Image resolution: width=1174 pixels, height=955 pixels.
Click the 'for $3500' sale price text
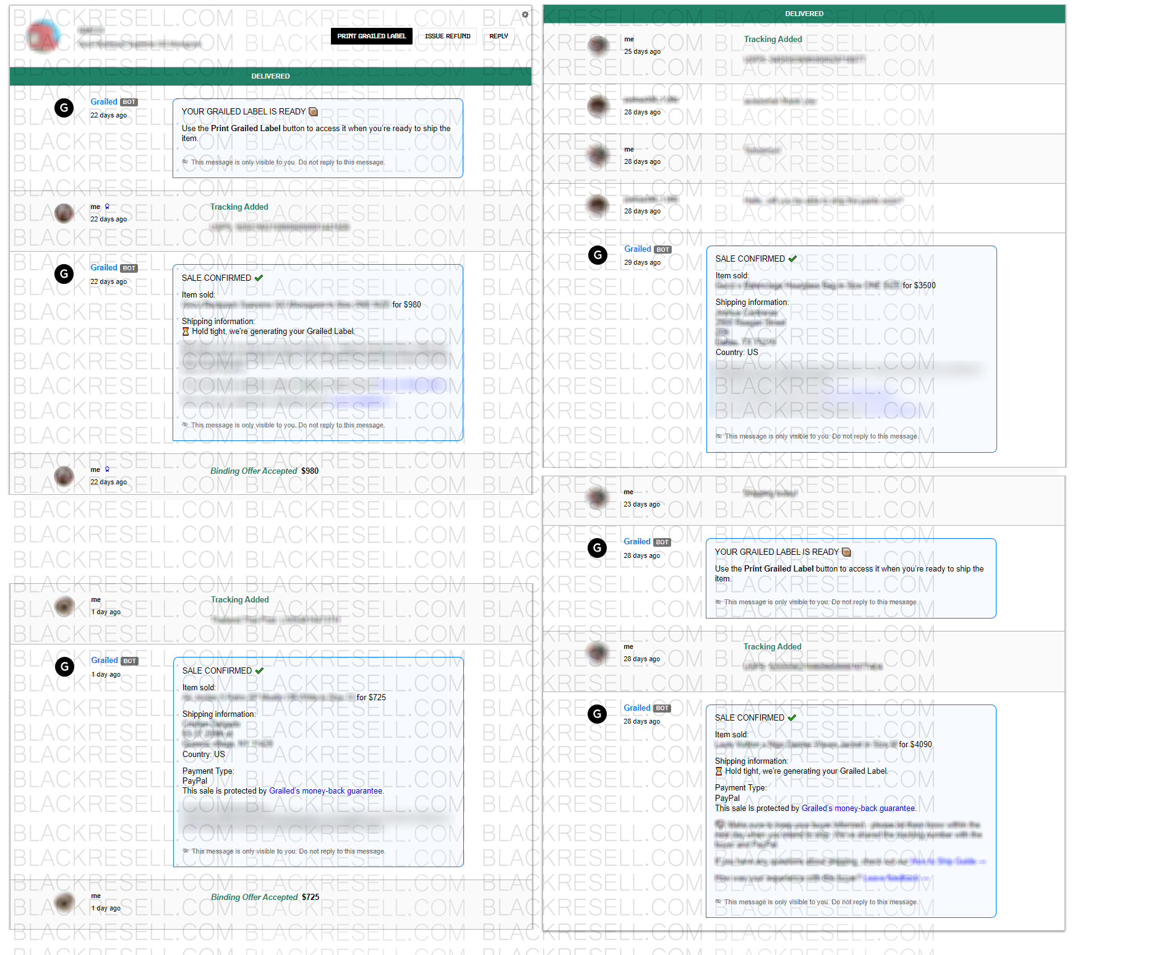[919, 285]
